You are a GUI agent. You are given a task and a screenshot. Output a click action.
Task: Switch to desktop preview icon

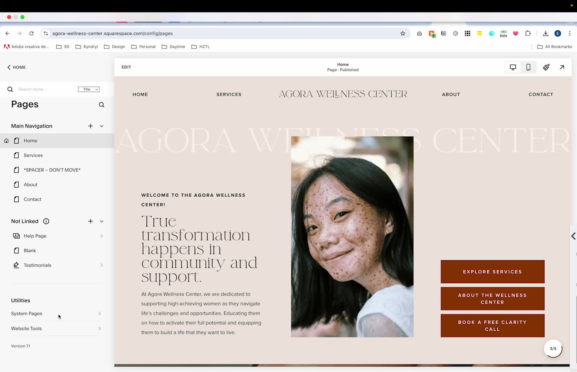click(x=513, y=67)
